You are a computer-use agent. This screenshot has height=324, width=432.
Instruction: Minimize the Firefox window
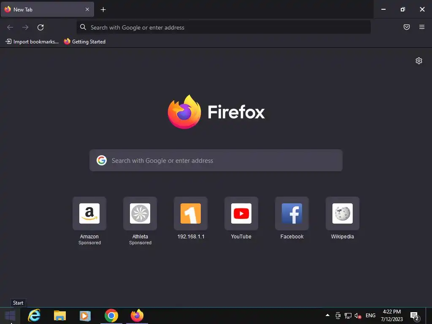tap(383, 9)
